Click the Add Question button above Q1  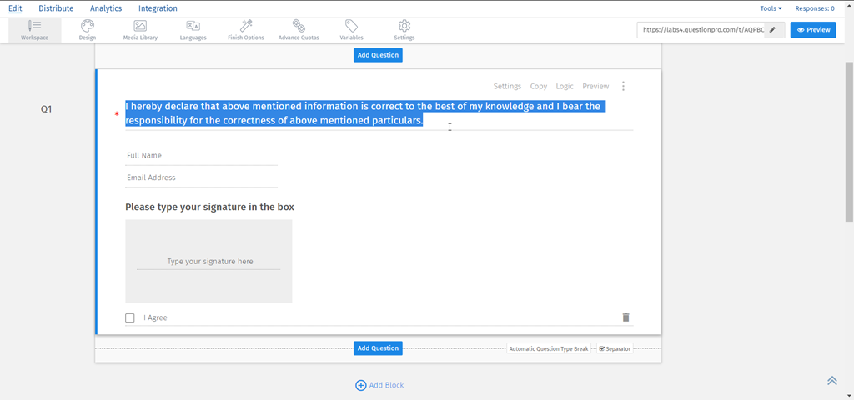coord(378,55)
